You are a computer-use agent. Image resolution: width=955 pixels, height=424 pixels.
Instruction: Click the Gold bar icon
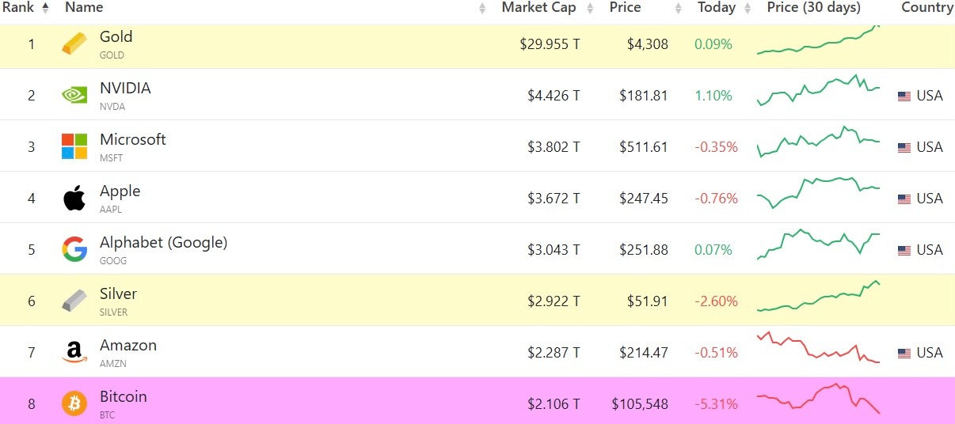(x=74, y=44)
